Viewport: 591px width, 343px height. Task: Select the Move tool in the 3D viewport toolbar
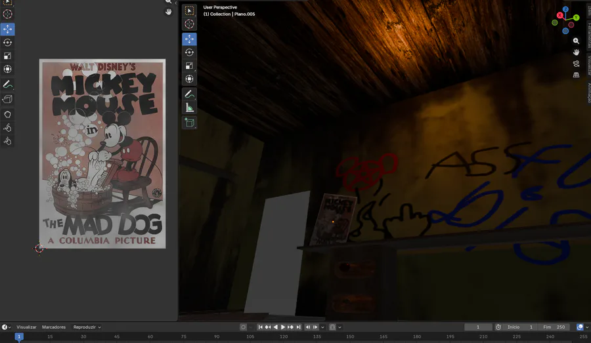point(189,39)
